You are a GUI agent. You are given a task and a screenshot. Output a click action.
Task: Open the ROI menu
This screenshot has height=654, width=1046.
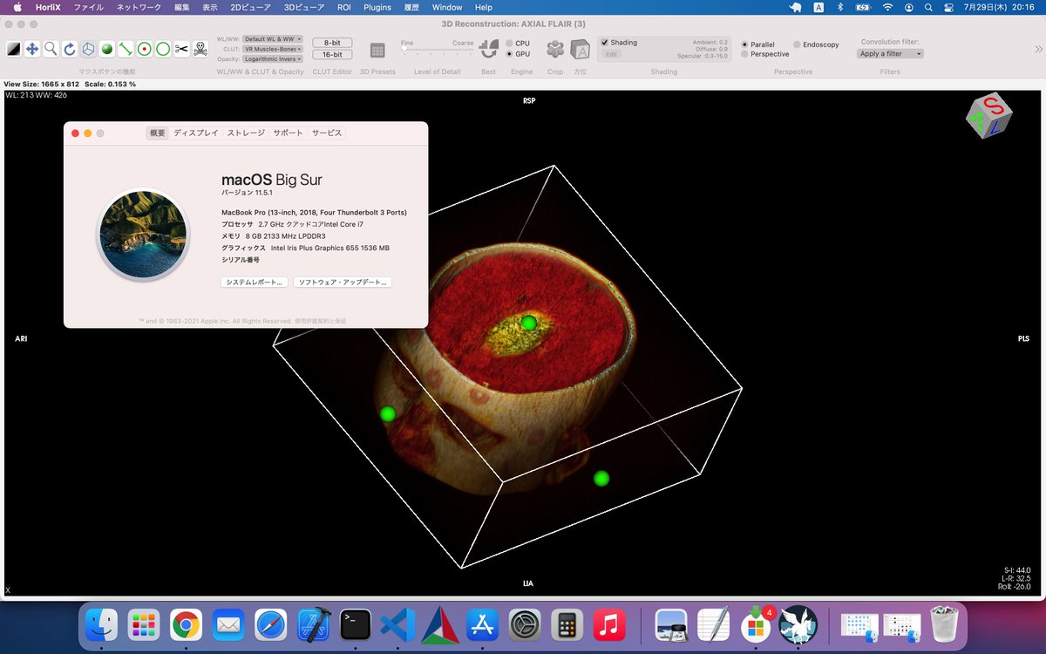point(344,7)
